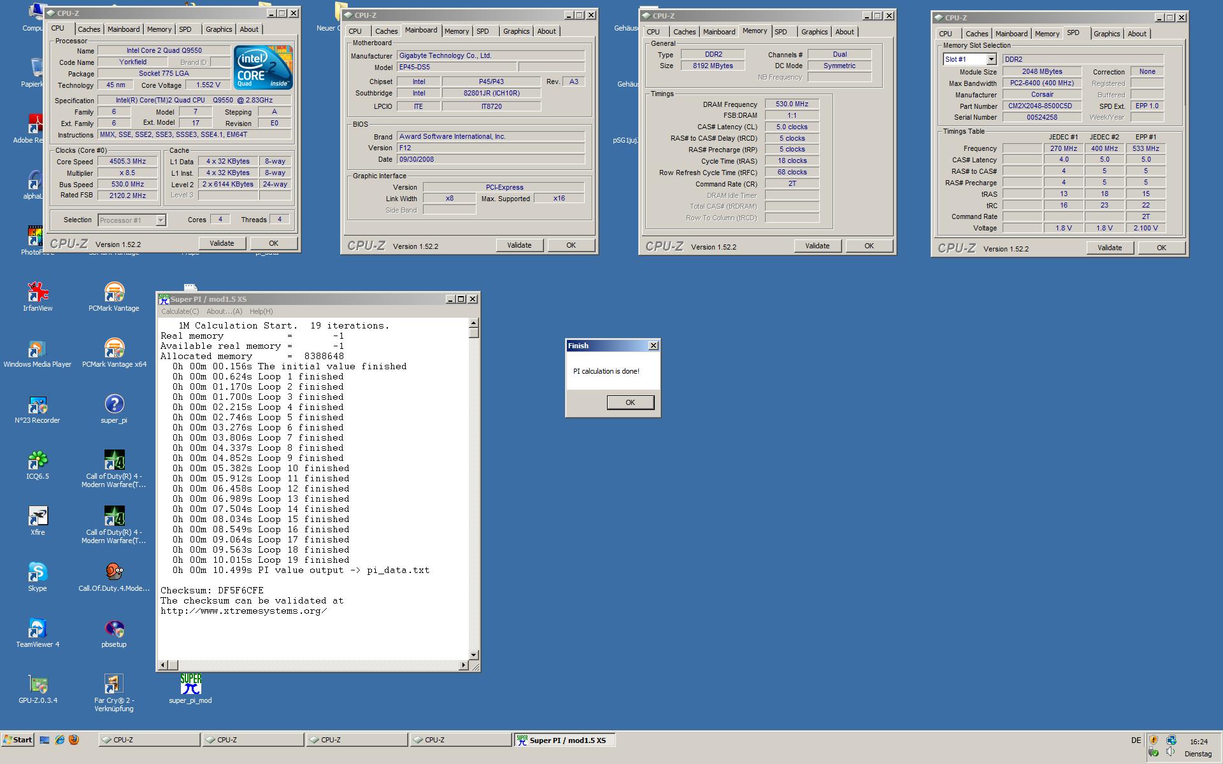The height and width of the screenshot is (764, 1223).
Task: Click the Super PI taskbar button
Action: [564, 740]
